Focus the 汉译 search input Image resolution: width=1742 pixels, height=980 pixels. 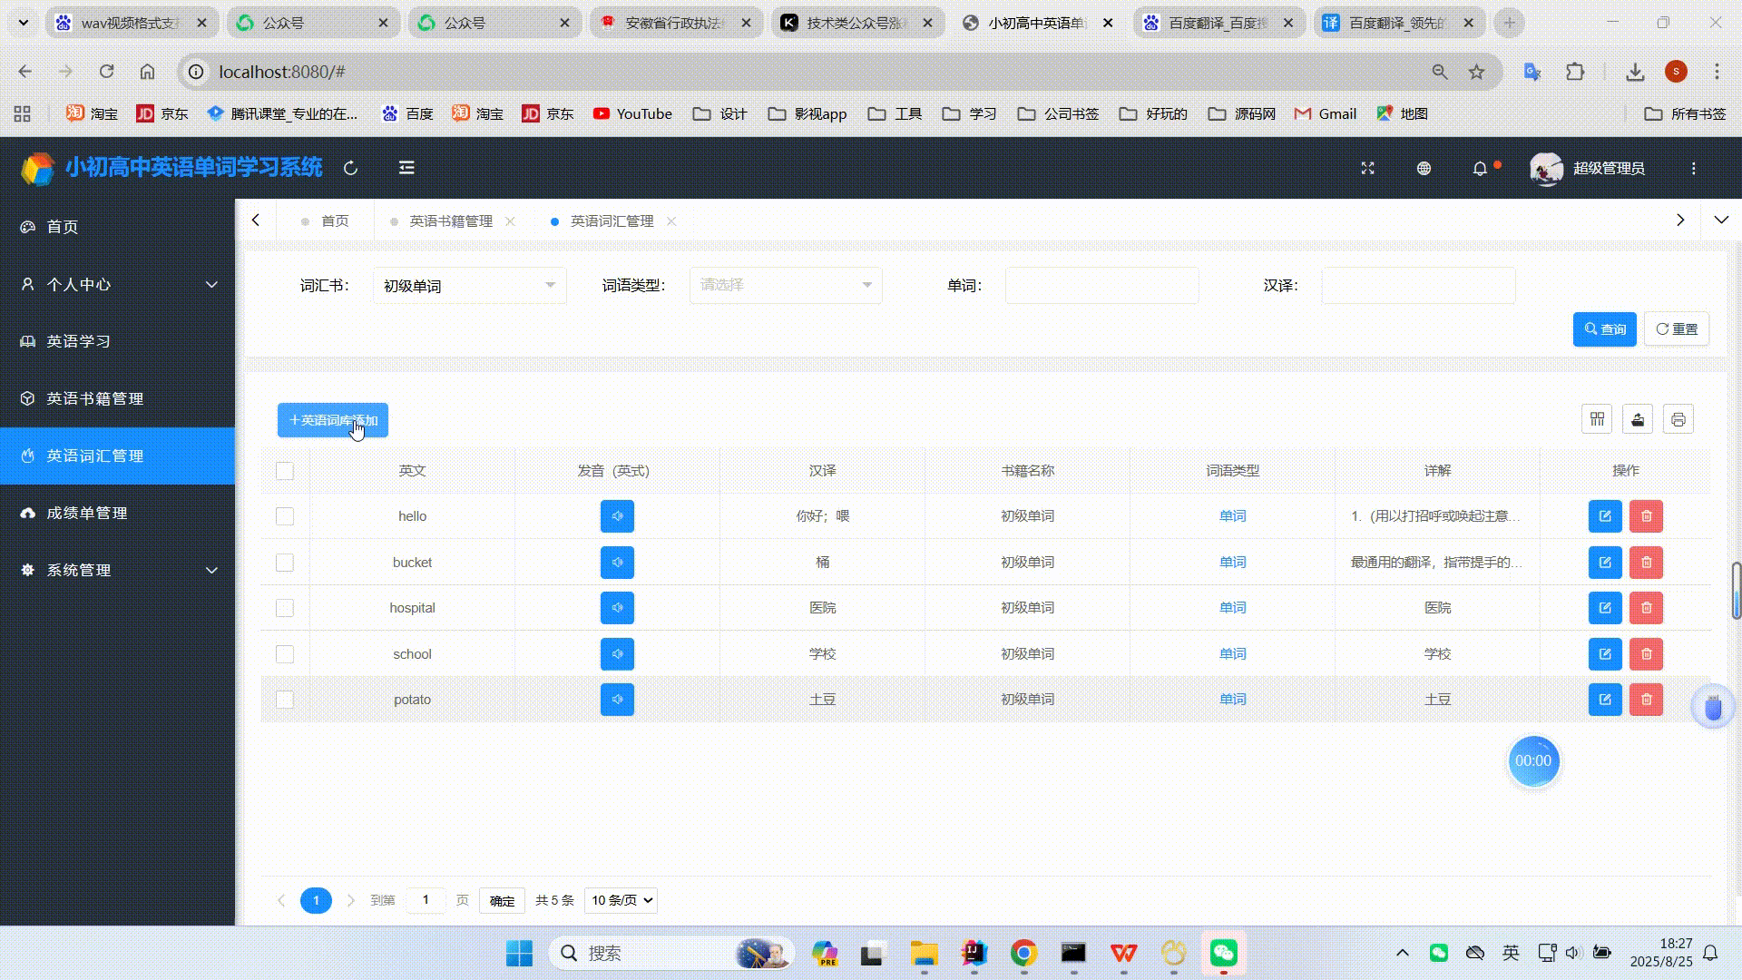click(1418, 286)
